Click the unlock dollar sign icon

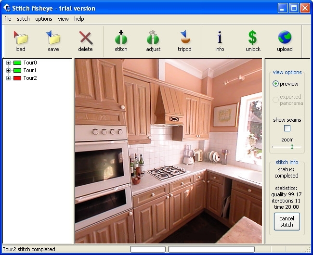tap(252, 37)
